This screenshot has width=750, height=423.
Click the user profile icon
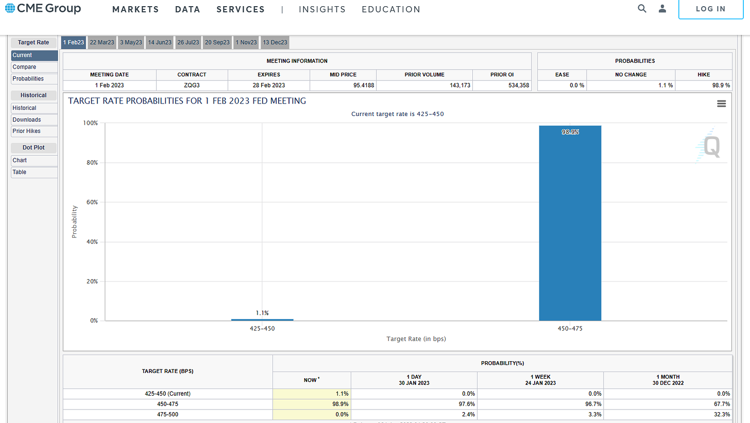pos(662,8)
